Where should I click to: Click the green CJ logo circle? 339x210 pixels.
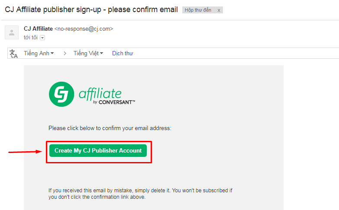(61, 94)
